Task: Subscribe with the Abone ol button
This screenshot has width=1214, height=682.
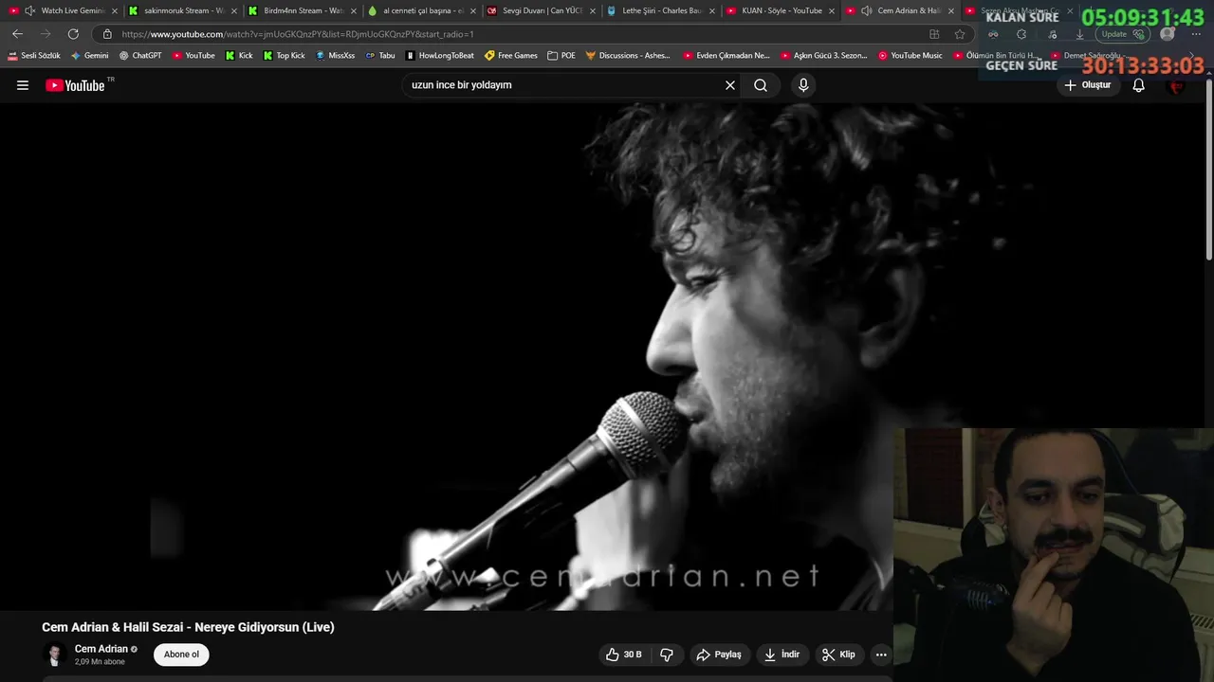Action: tap(181, 655)
